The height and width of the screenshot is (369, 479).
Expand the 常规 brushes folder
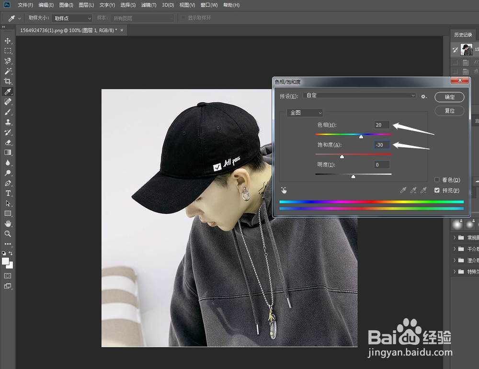[x=455, y=238]
